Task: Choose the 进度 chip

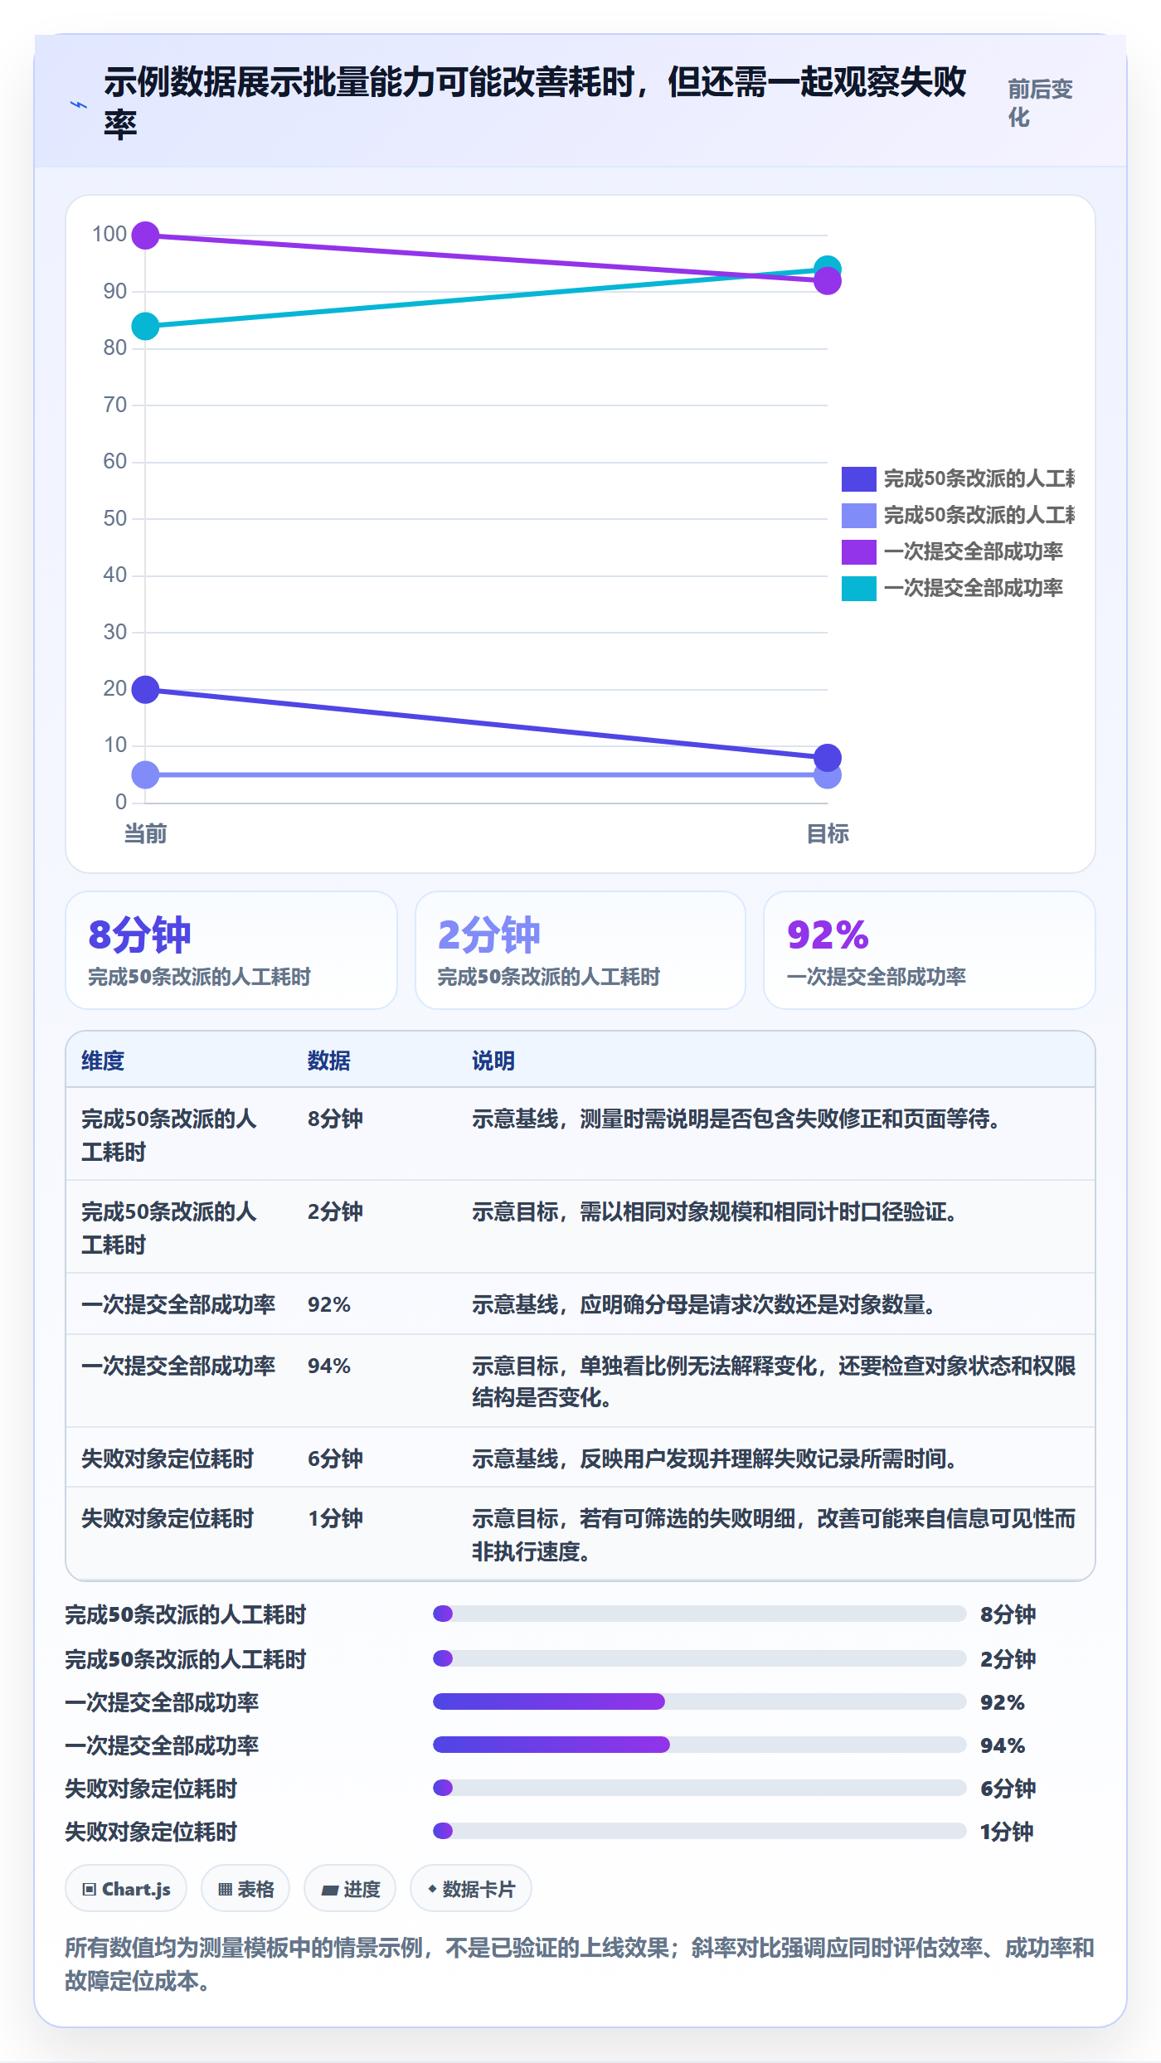Action: (x=350, y=1888)
